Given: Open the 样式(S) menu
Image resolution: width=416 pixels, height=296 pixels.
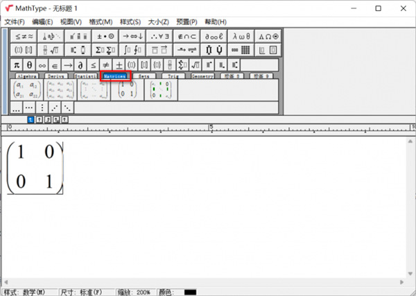Looking at the screenshot, I should tap(130, 22).
